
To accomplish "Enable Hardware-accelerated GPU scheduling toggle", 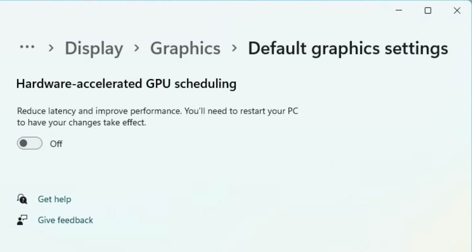I will click(30, 143).
